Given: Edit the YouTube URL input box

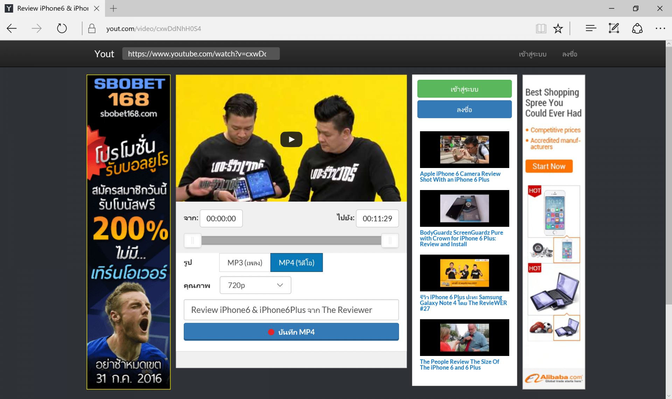Looking at the screenshot, I should 201,54.
